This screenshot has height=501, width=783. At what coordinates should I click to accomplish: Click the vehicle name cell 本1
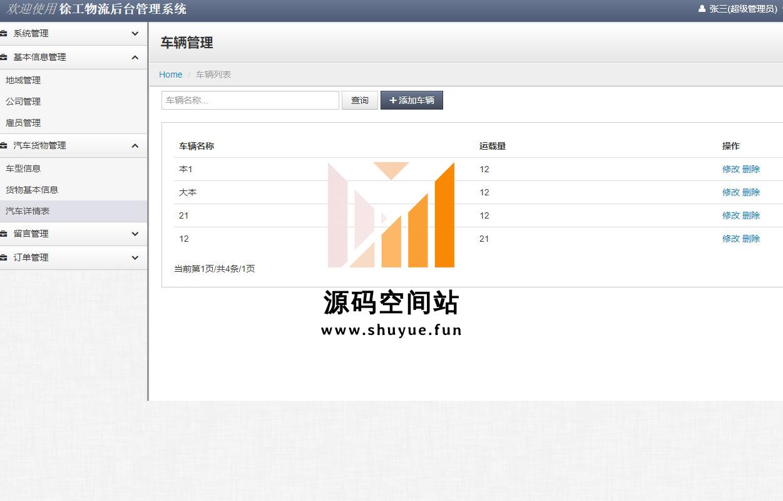(186, 169)
